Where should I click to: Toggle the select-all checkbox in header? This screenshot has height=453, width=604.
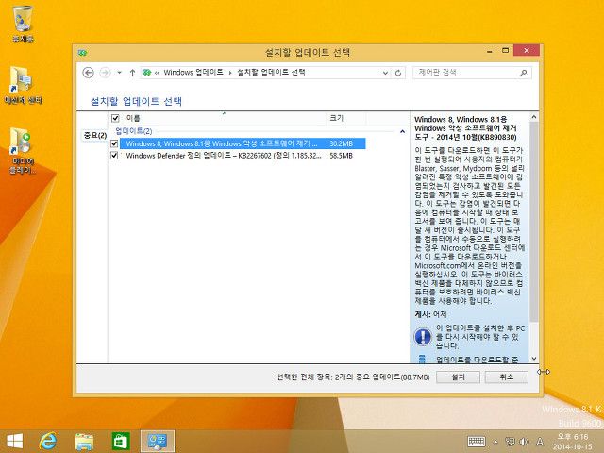click(x=115, y=118)
